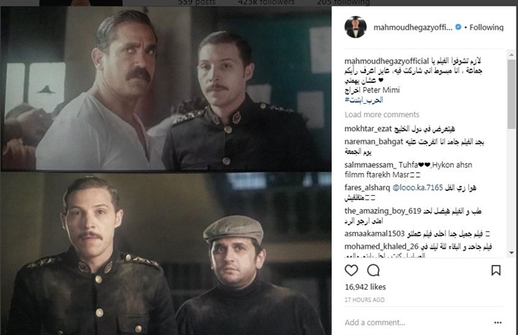This screenshot has width=518, height=335.
Task: Click the scrollbar up arrow in comments
Action: (x=512, y=54)
